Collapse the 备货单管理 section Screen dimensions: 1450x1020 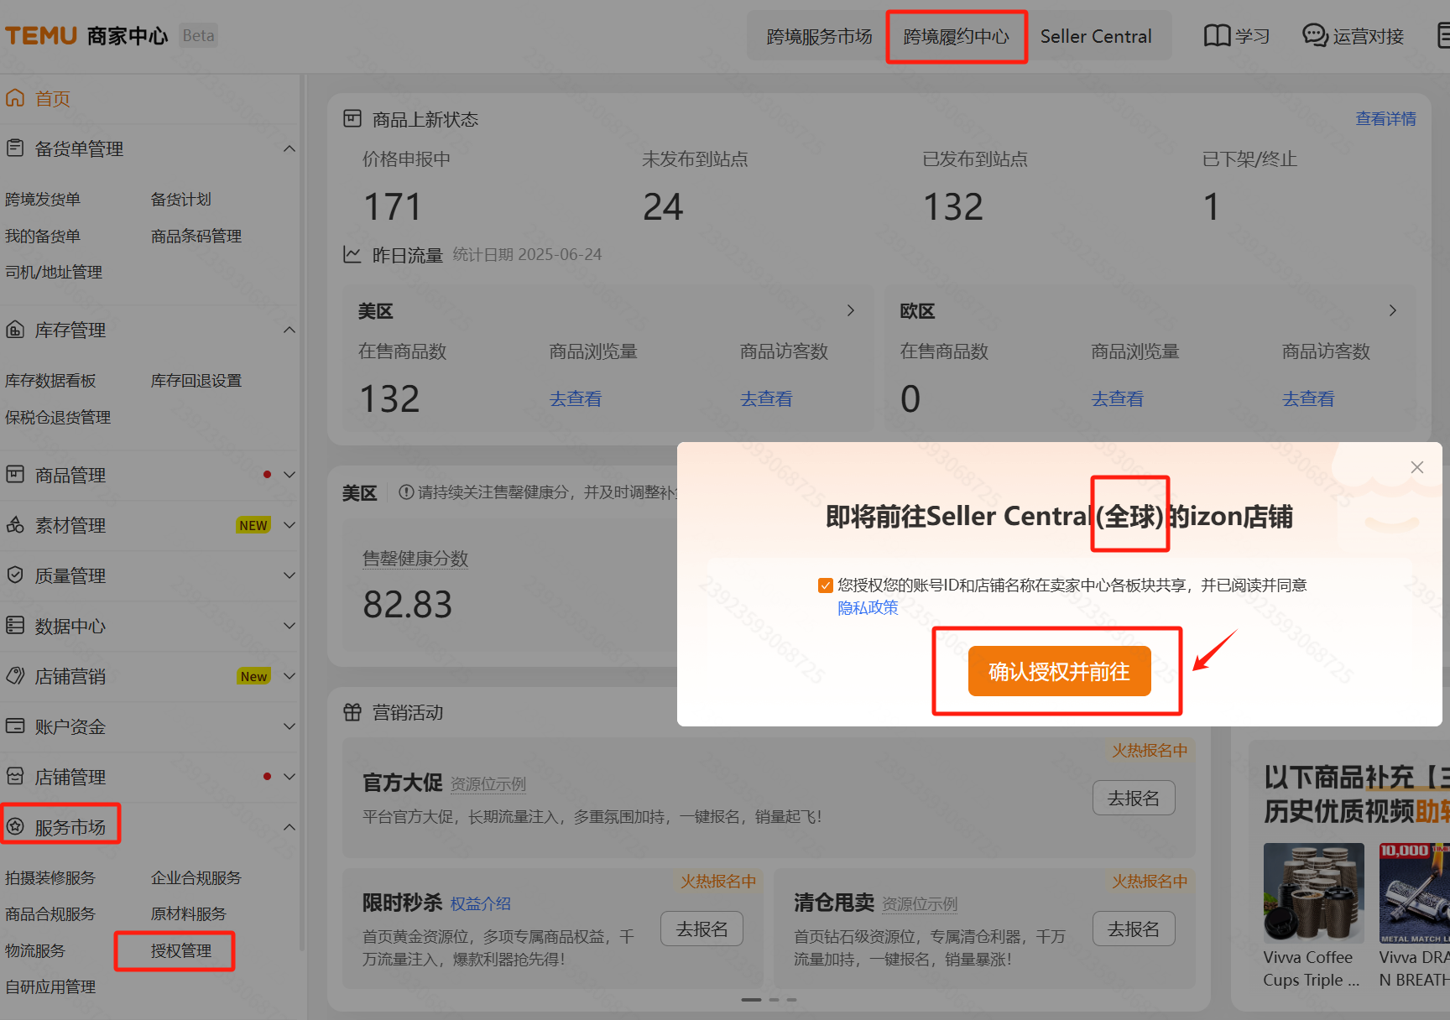coord(289,148)
